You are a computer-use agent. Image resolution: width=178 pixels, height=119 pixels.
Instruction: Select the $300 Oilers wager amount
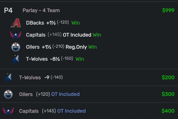[168, 94]
